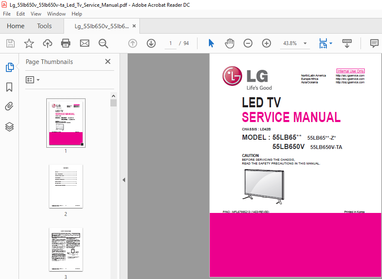Open the Layers sidebar icon
The height and width of the screenshot is (279, 382).
click(x=9, y=127)
